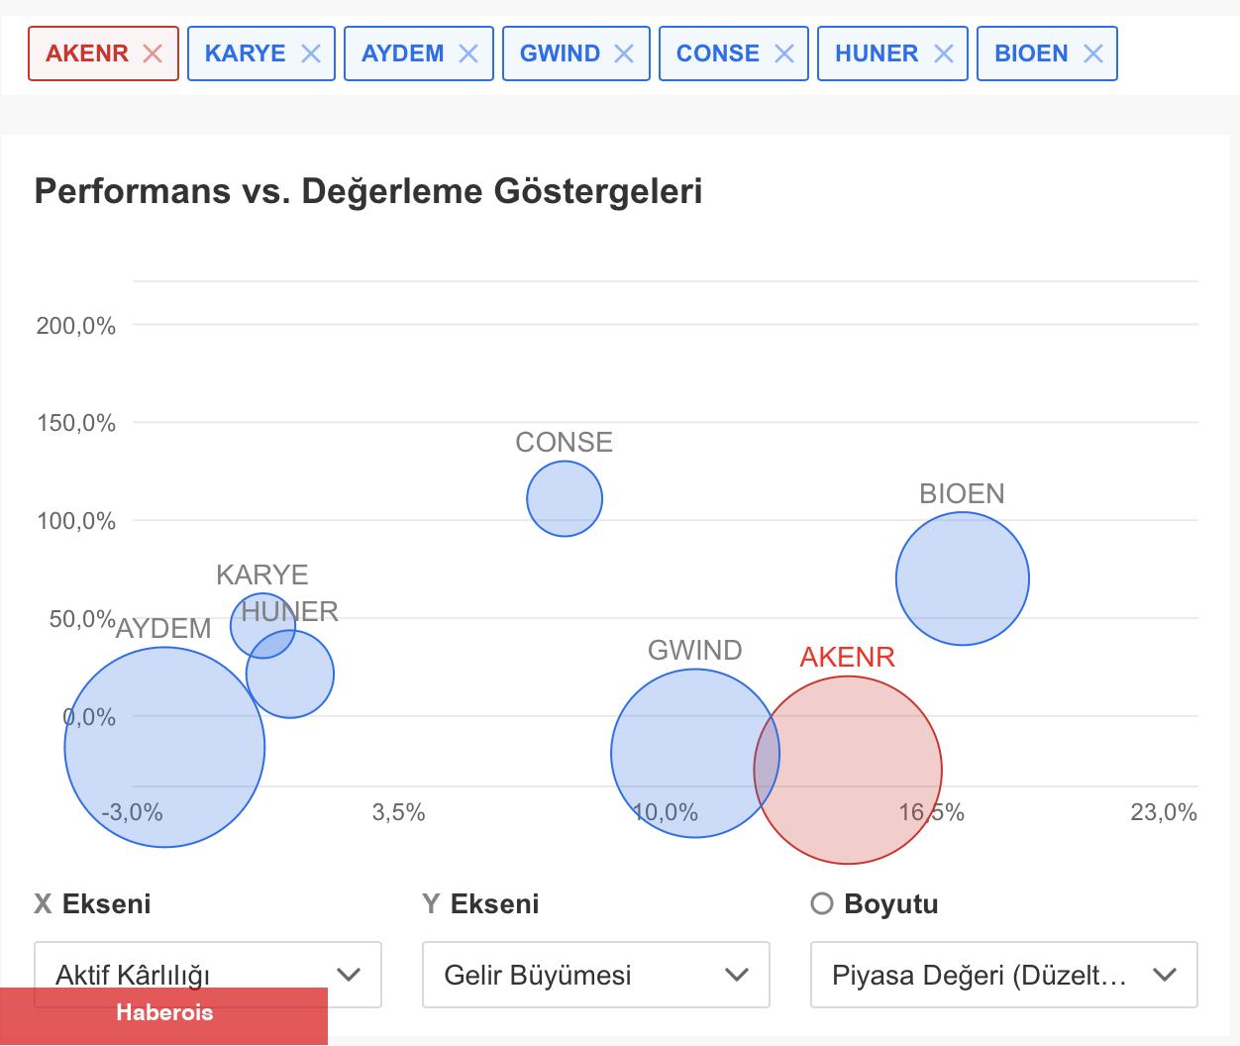1240x1046 pixels.
Task: Click the BIOEN bubble in chart
Action: pos(962,578)
